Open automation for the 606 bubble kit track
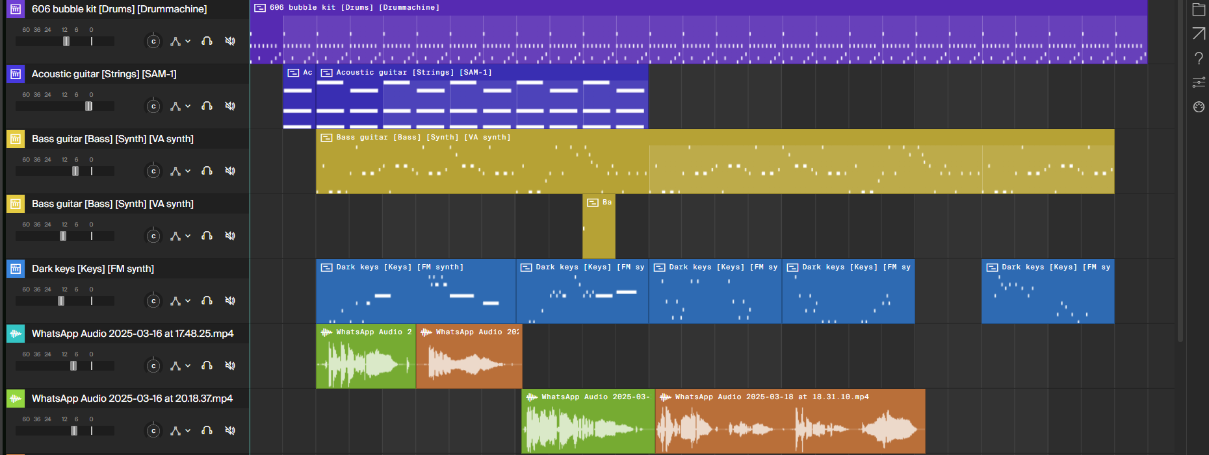The image size is (1209, 455). click(175, 42)
